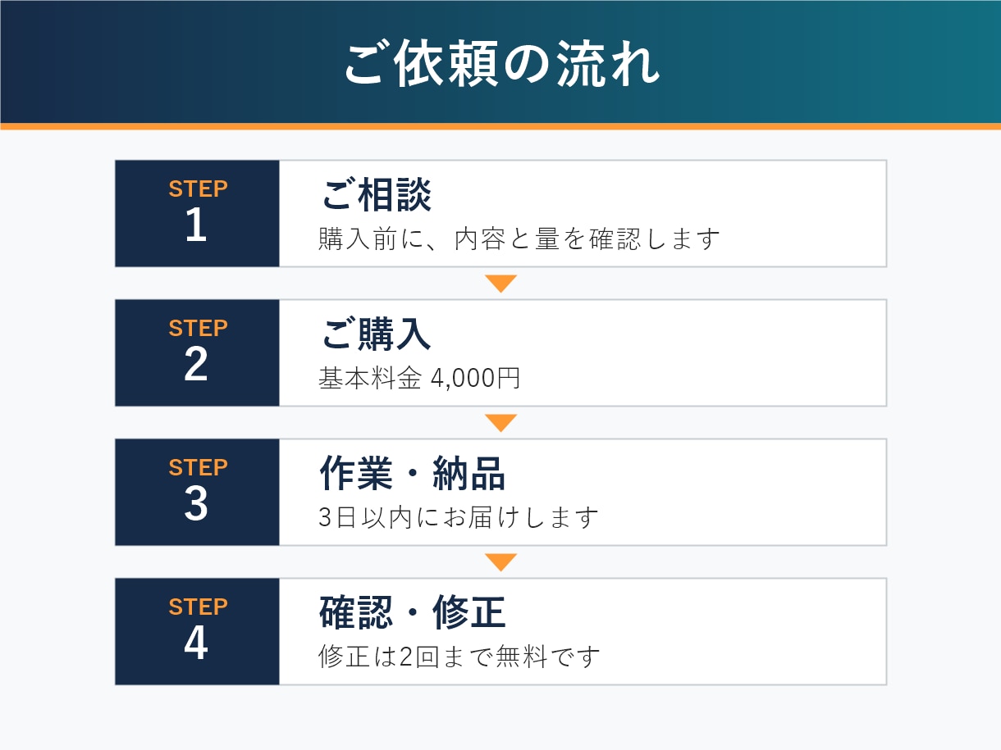Viewport: 1001px width, 750px height.
Task: Open the ご購入 step heading
Action: click(376, 334)
